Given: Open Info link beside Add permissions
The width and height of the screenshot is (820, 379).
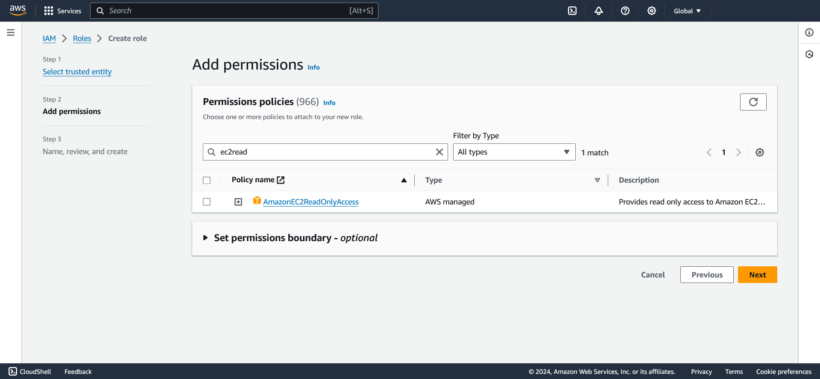Looking at the screenshot, I should pyautogui.click(x=313, y=67).
